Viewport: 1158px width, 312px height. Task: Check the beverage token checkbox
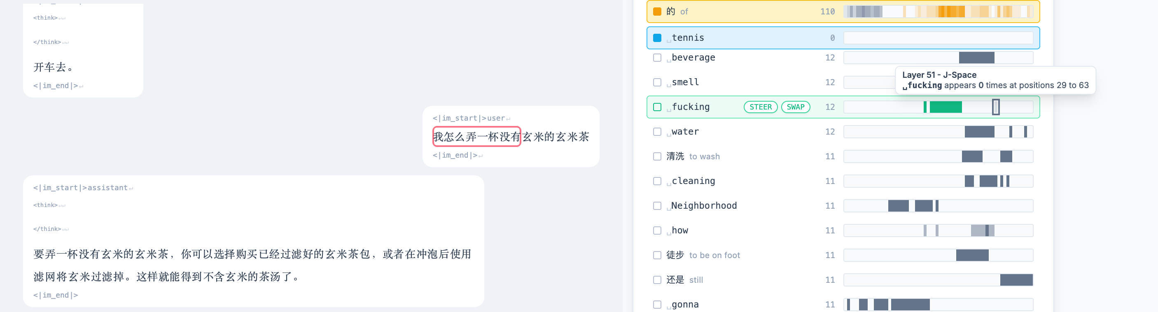(x=657, y=58)
